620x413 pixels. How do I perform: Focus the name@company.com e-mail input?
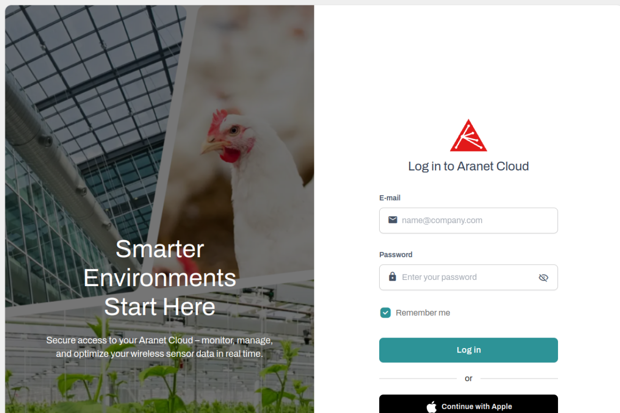pos(468,220)
